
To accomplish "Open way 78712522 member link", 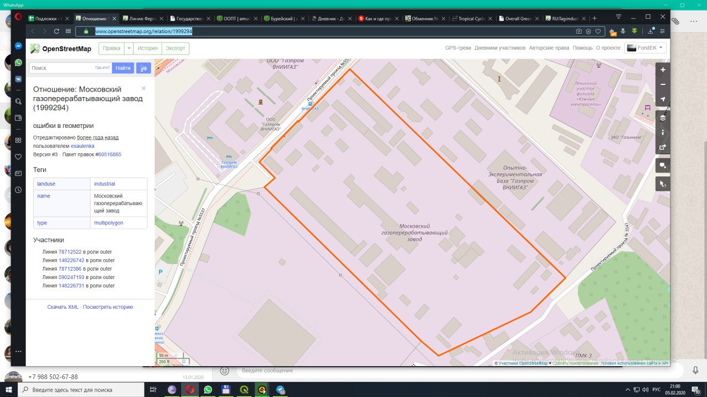I will [x=70, y=252].
